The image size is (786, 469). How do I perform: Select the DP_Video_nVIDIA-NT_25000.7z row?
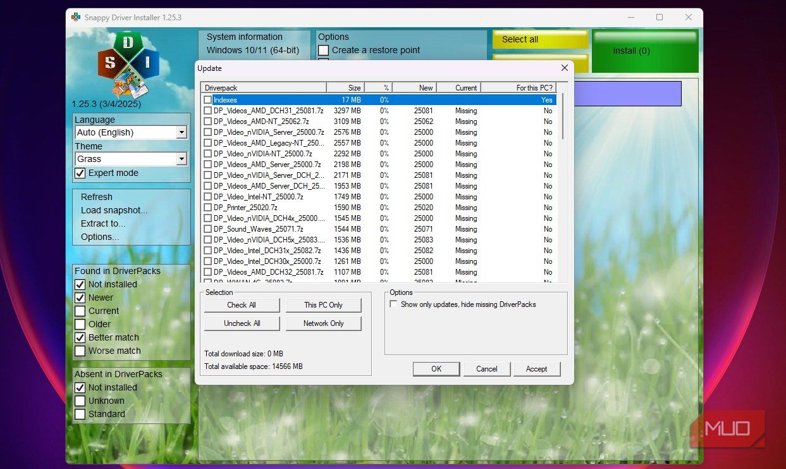[x=379, y=154]
